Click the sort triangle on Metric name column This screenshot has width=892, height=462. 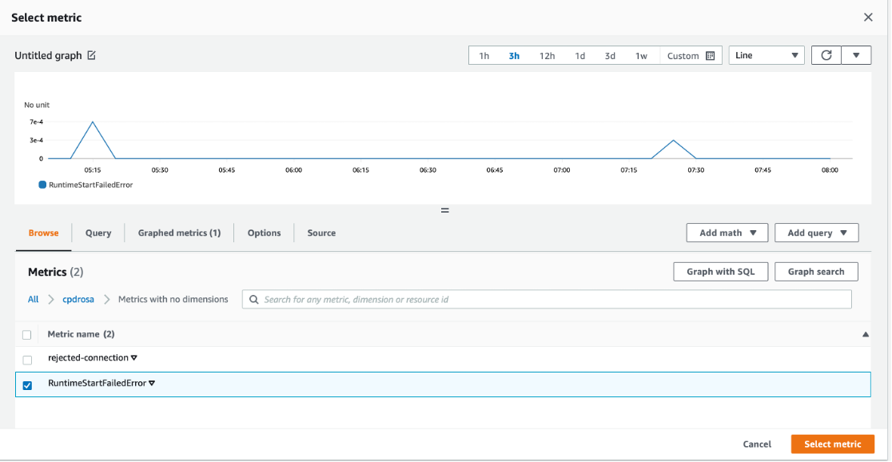pos(865,334)
